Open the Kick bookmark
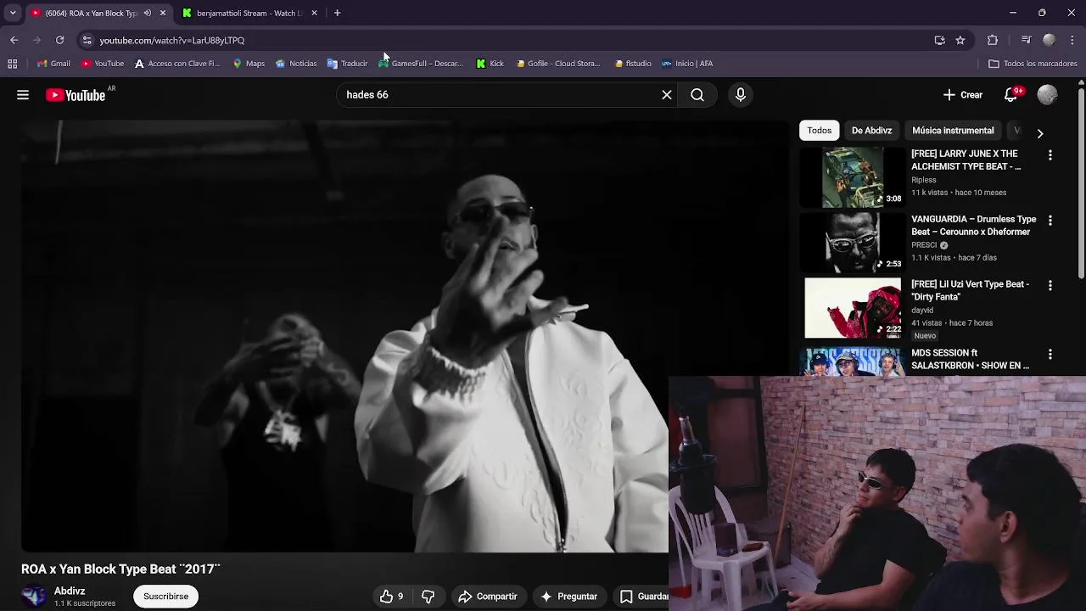 [x=490, y=64]
